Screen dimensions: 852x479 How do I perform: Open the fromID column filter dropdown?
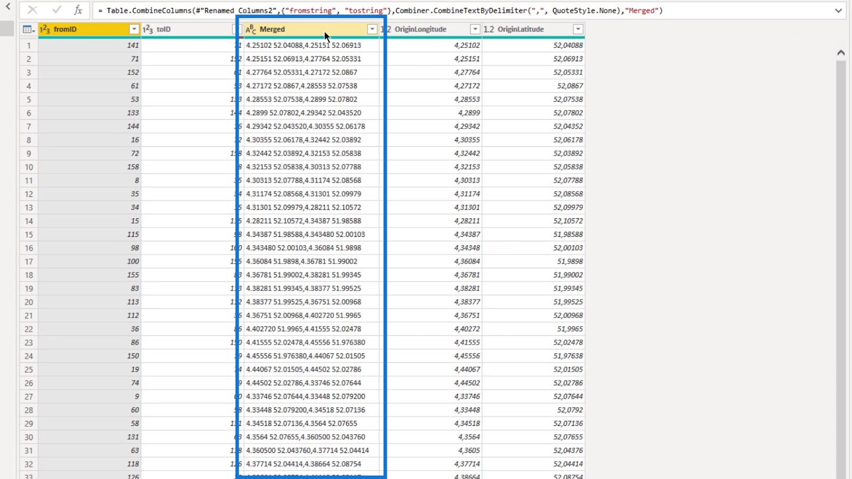pos(134,29)
